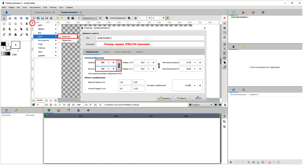Screen dimensions: 303x165
Task: Open the Curves graph panel tab icon
Action: point(59,110)
